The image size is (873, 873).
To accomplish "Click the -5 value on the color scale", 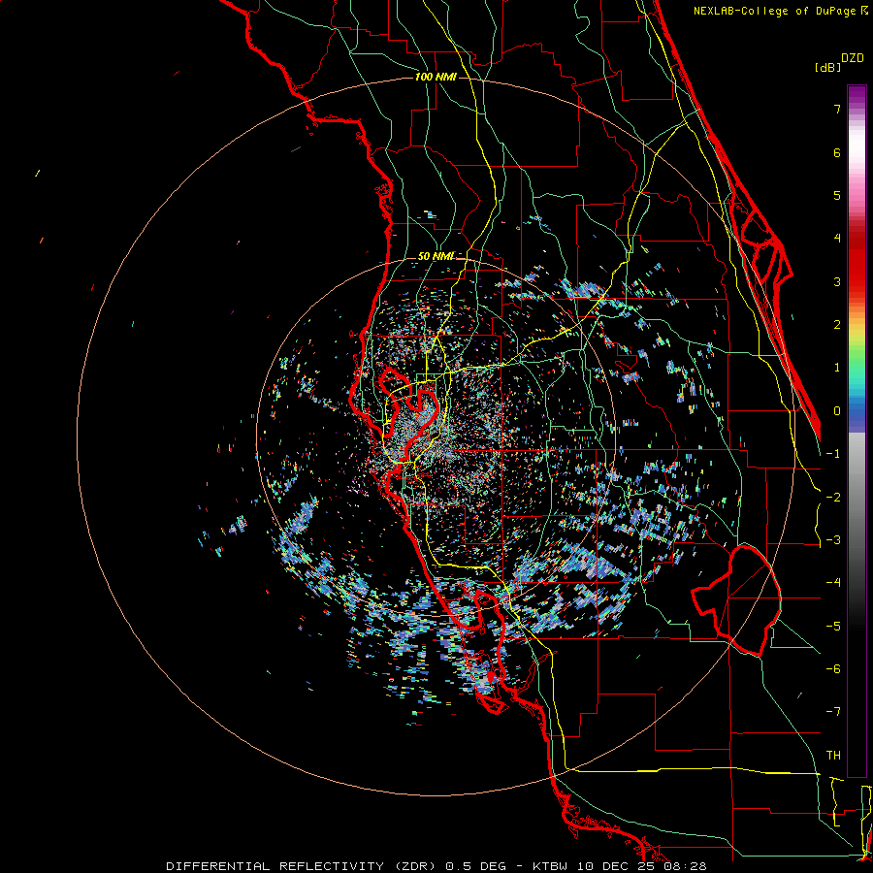I will pyautogui.click(x=833, y=627).
